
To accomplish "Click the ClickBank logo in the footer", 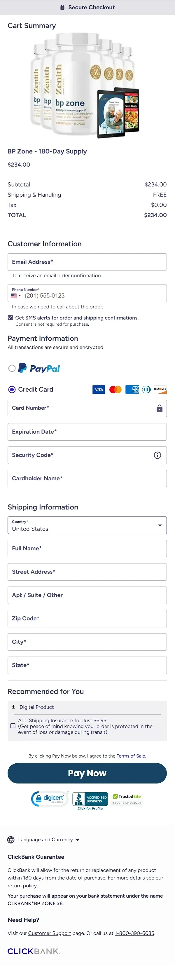I will pos(34,951).
